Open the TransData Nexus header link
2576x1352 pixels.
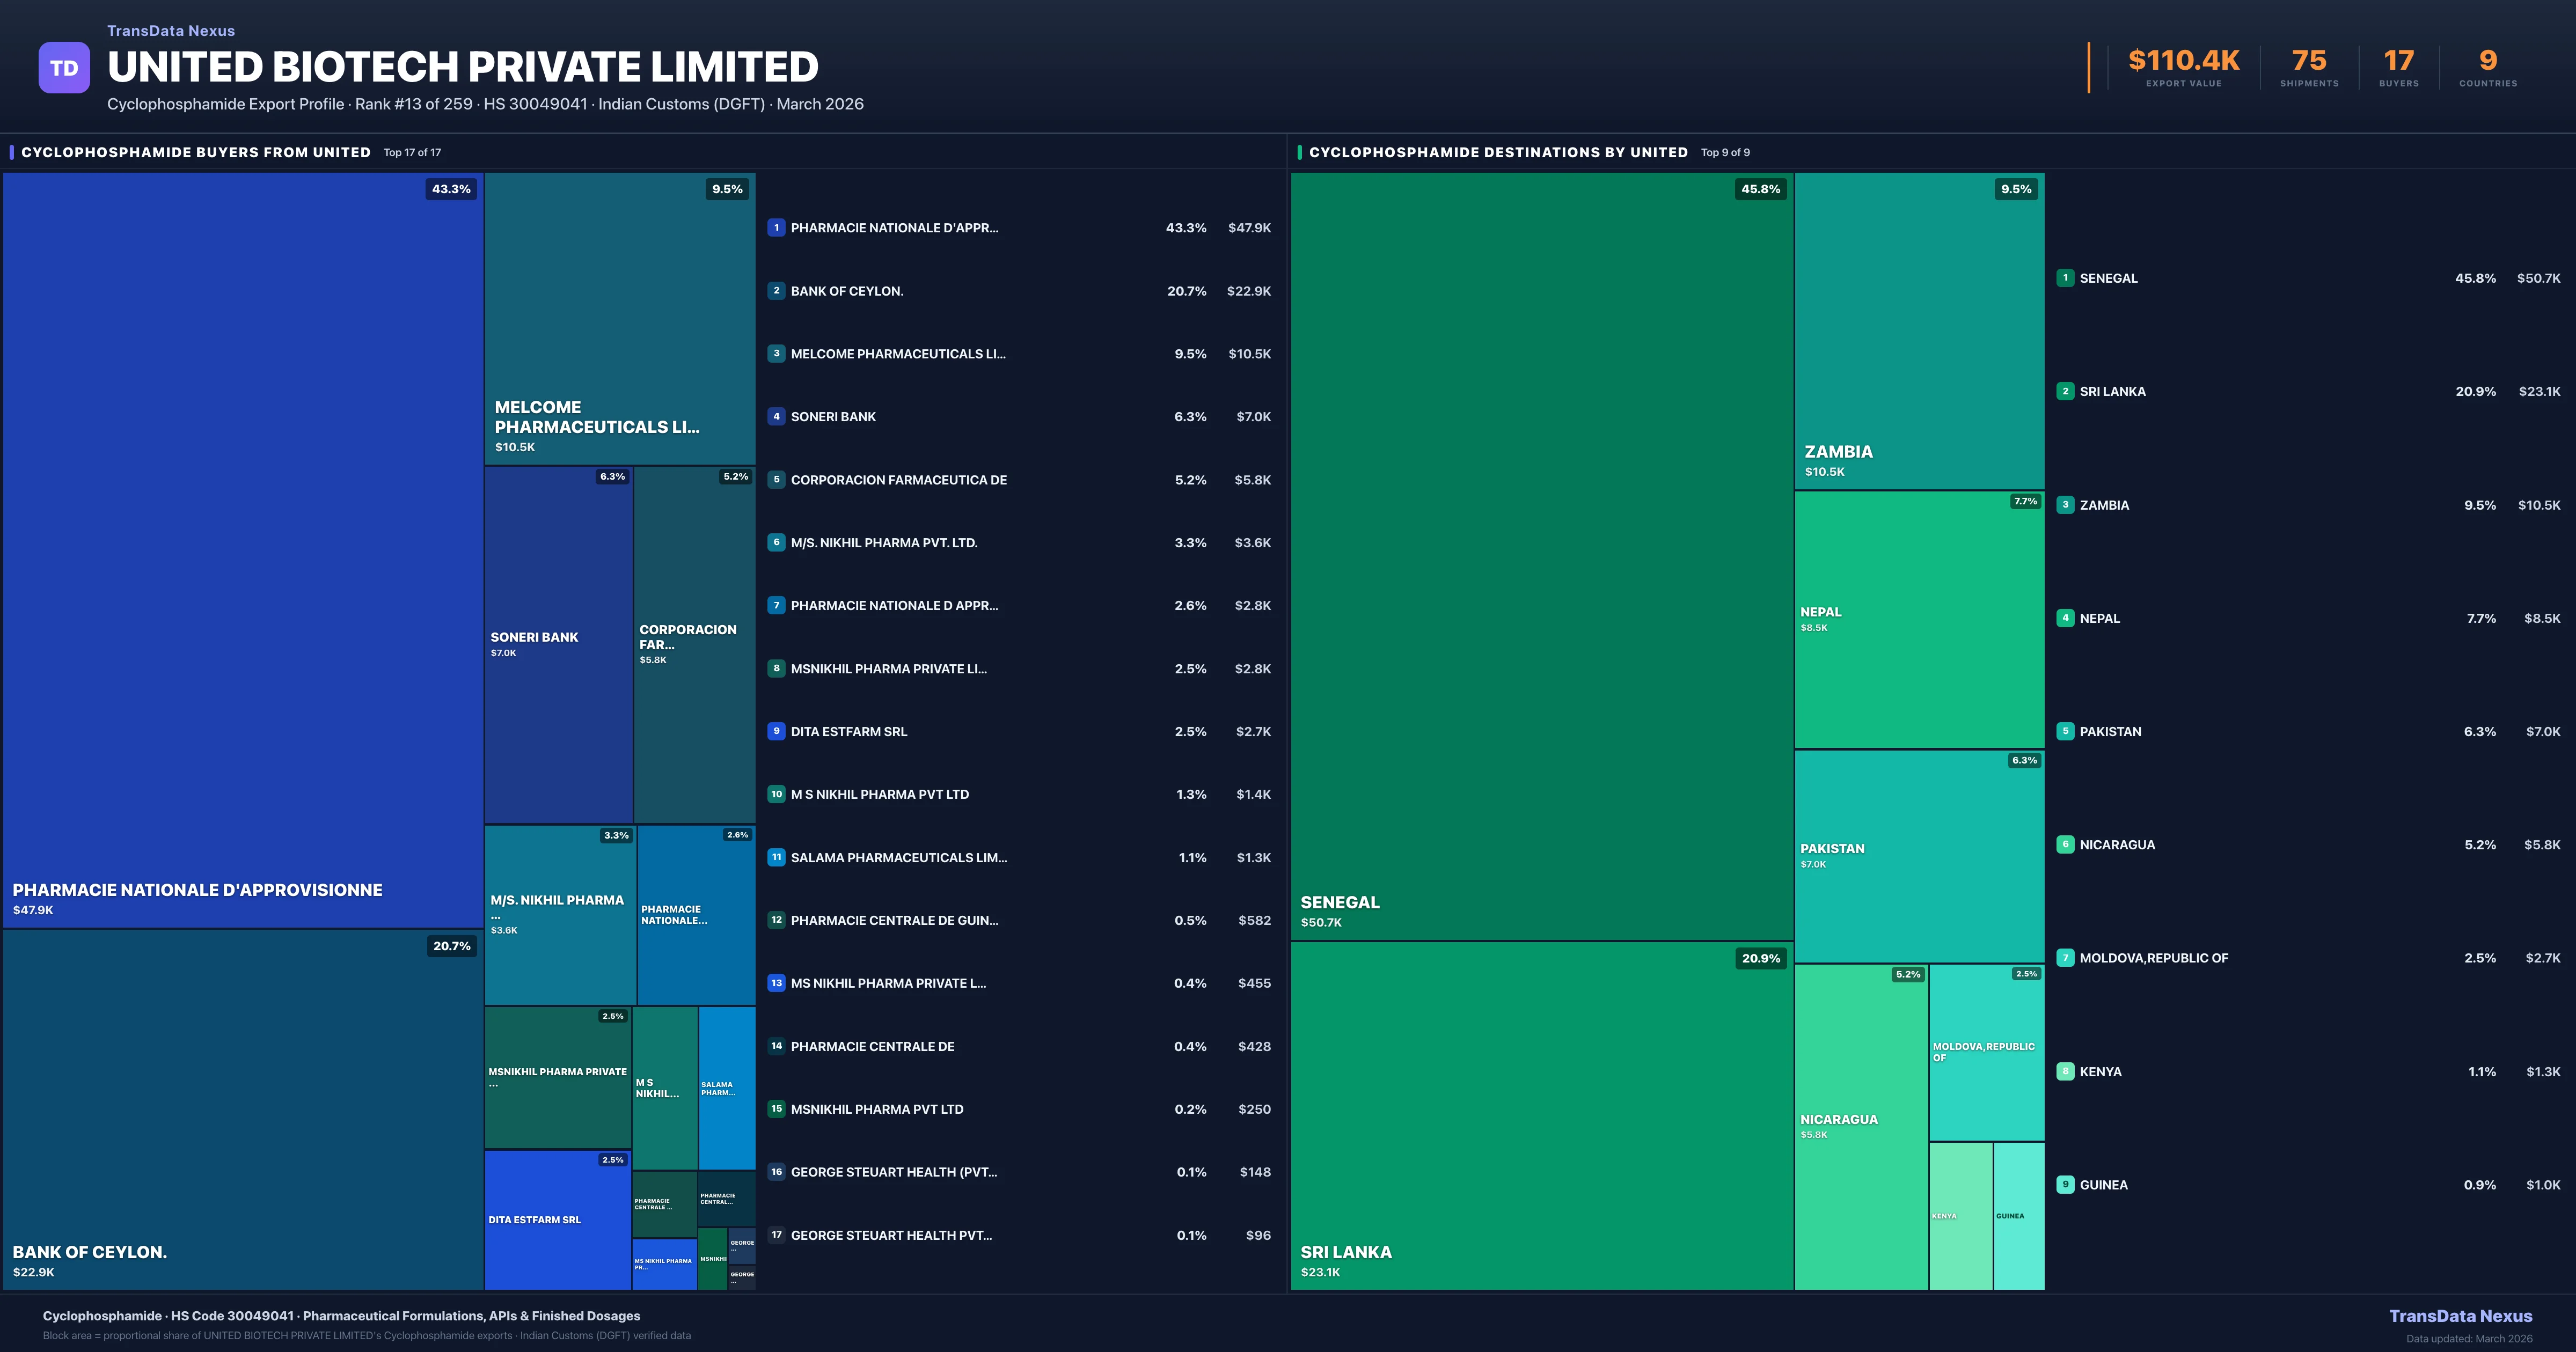click(x=170, y=30)
